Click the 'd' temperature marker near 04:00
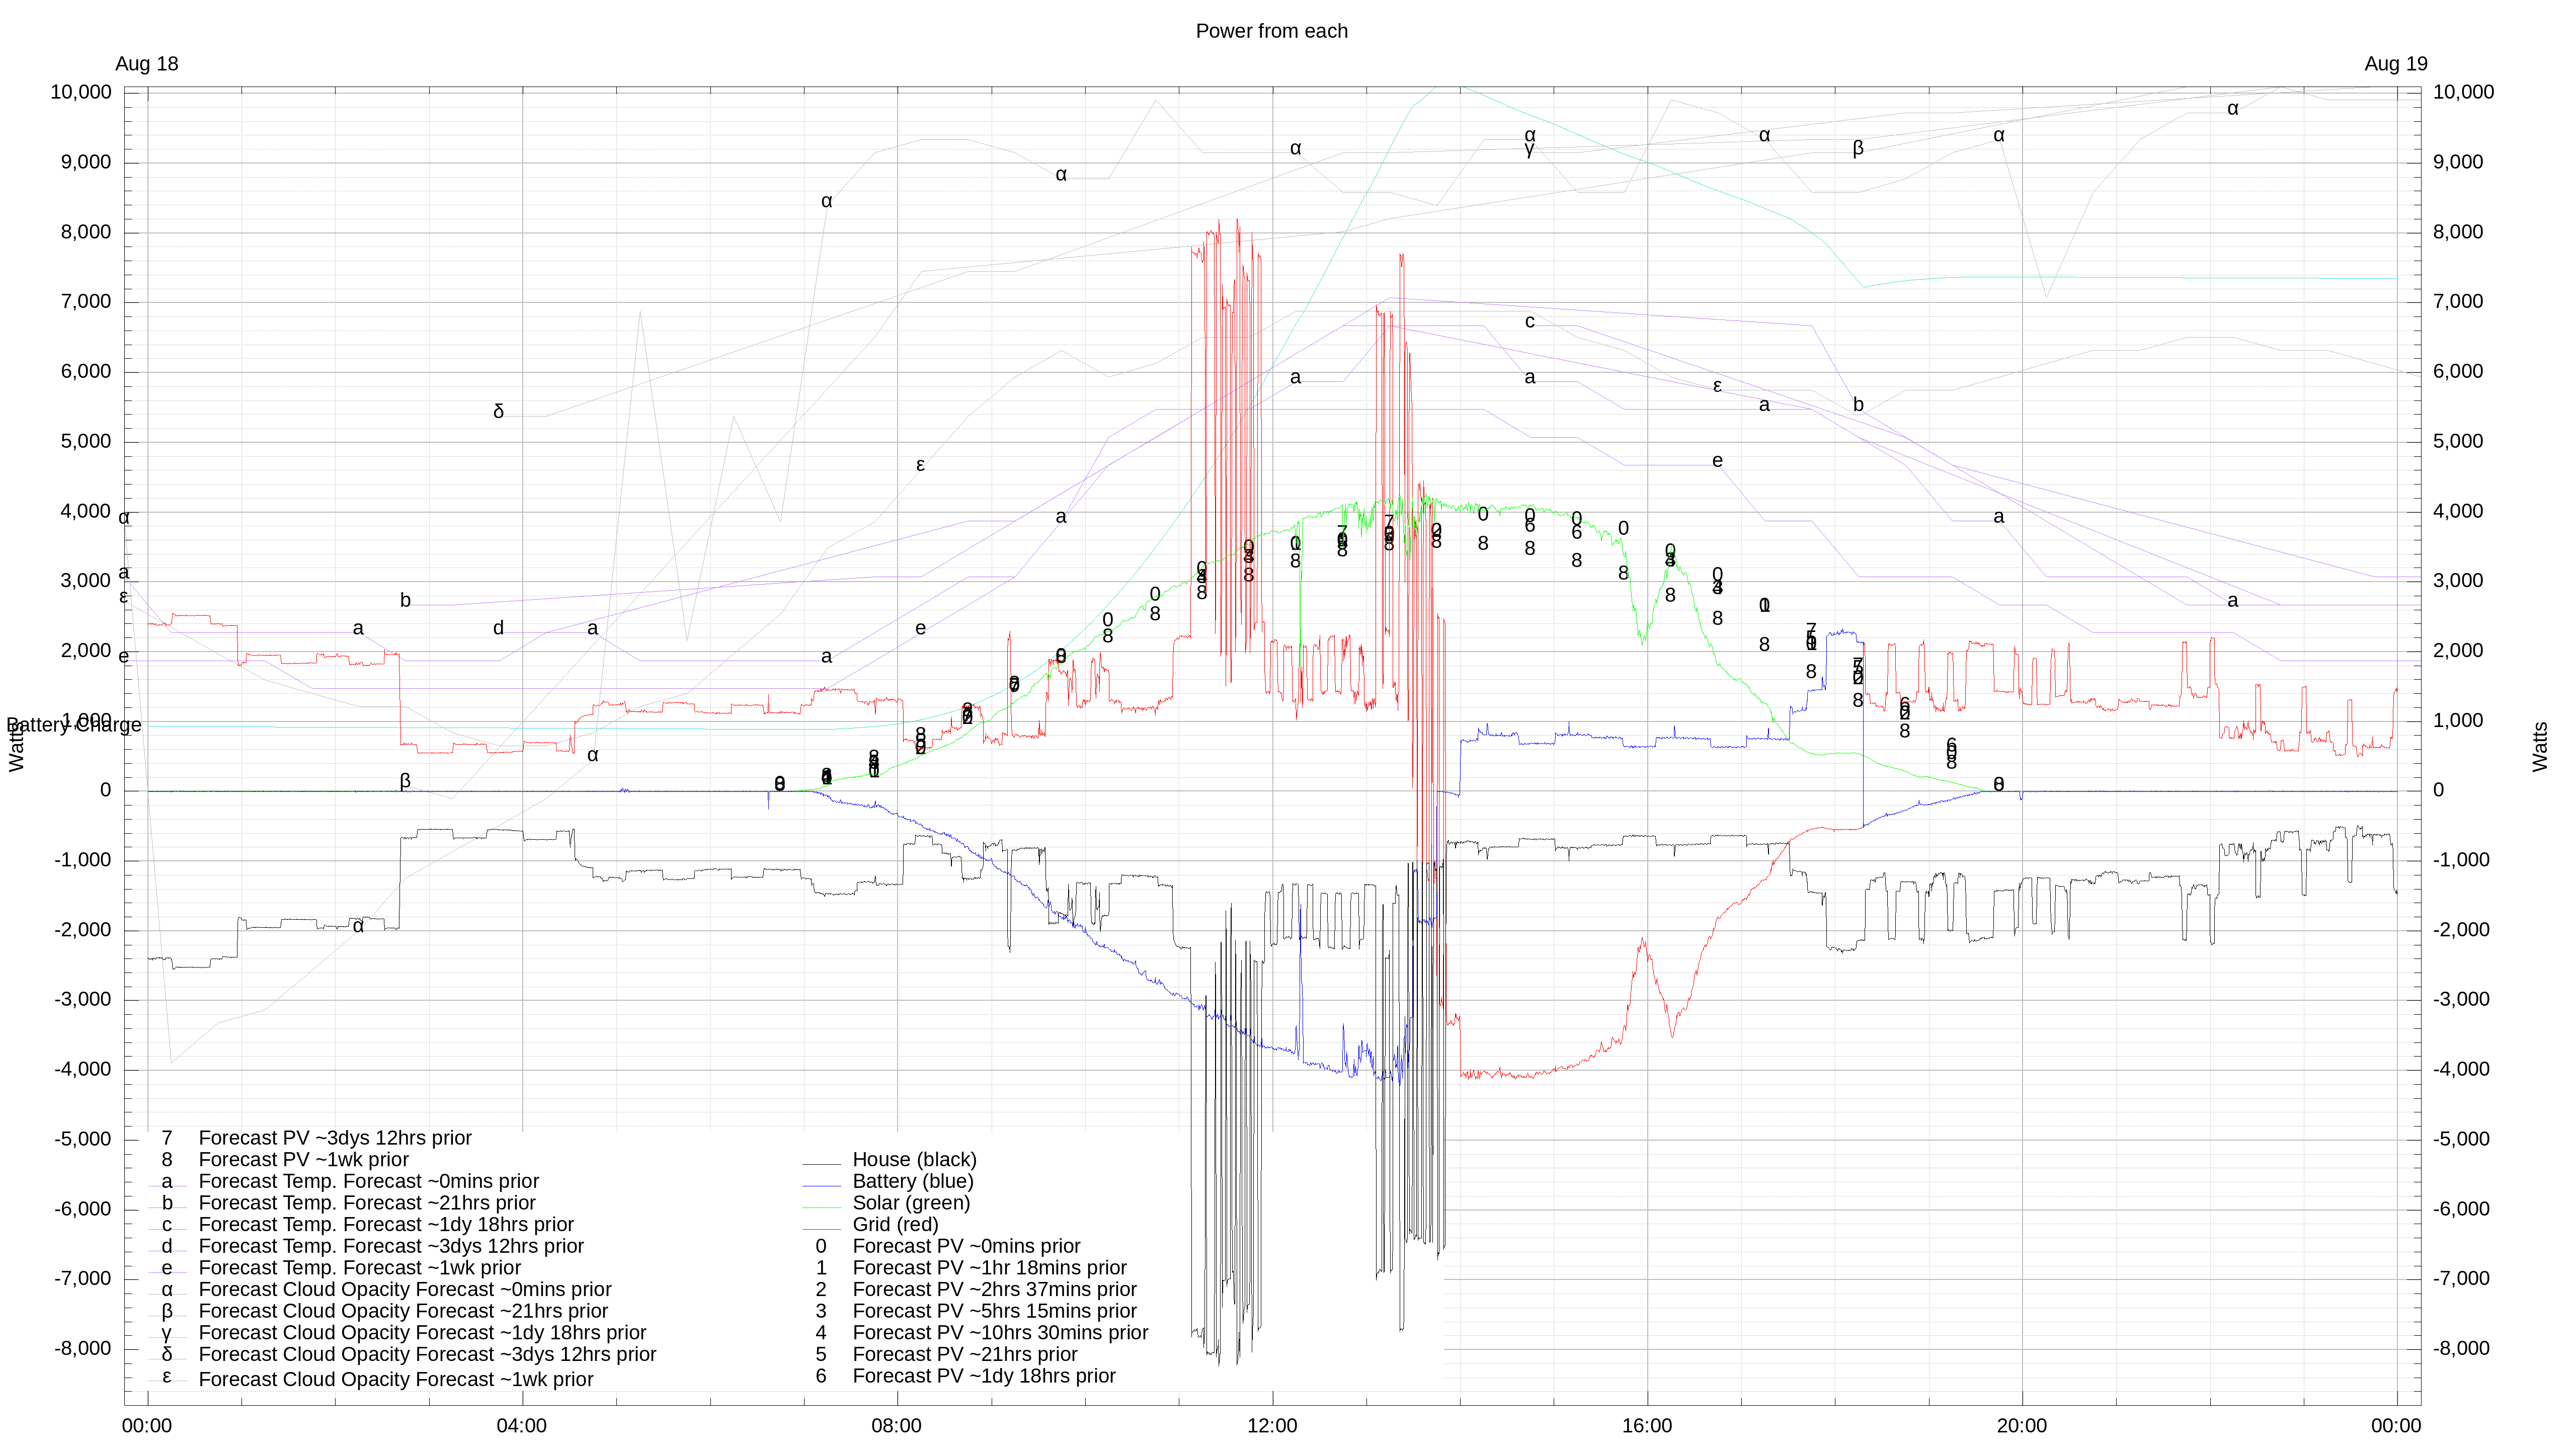Viewport: 2576px width, 1449px height. pos(499,628)
